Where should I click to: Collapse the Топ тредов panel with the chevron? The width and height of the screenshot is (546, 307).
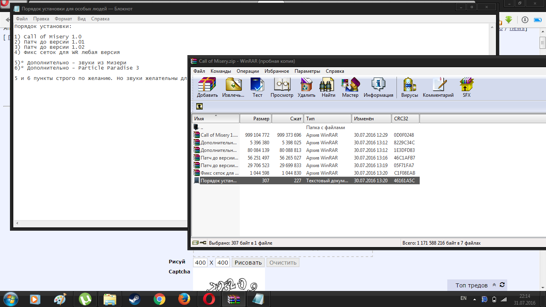point(494,285)
